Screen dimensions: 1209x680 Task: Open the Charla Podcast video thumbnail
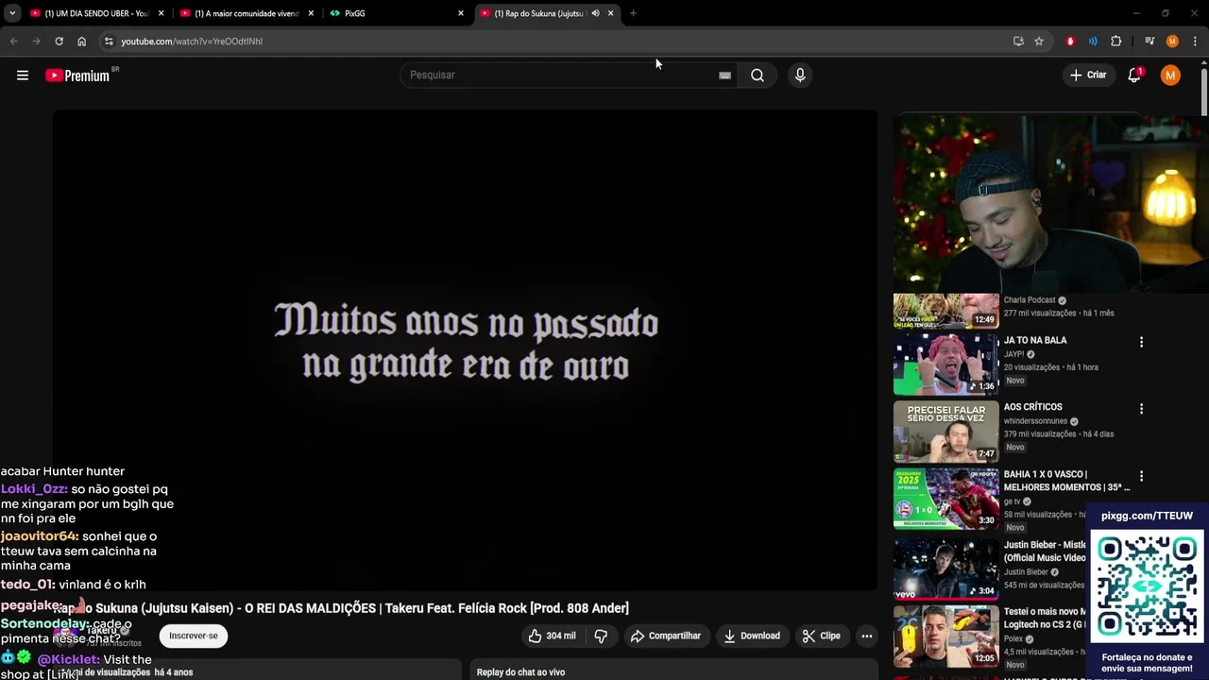945,311
